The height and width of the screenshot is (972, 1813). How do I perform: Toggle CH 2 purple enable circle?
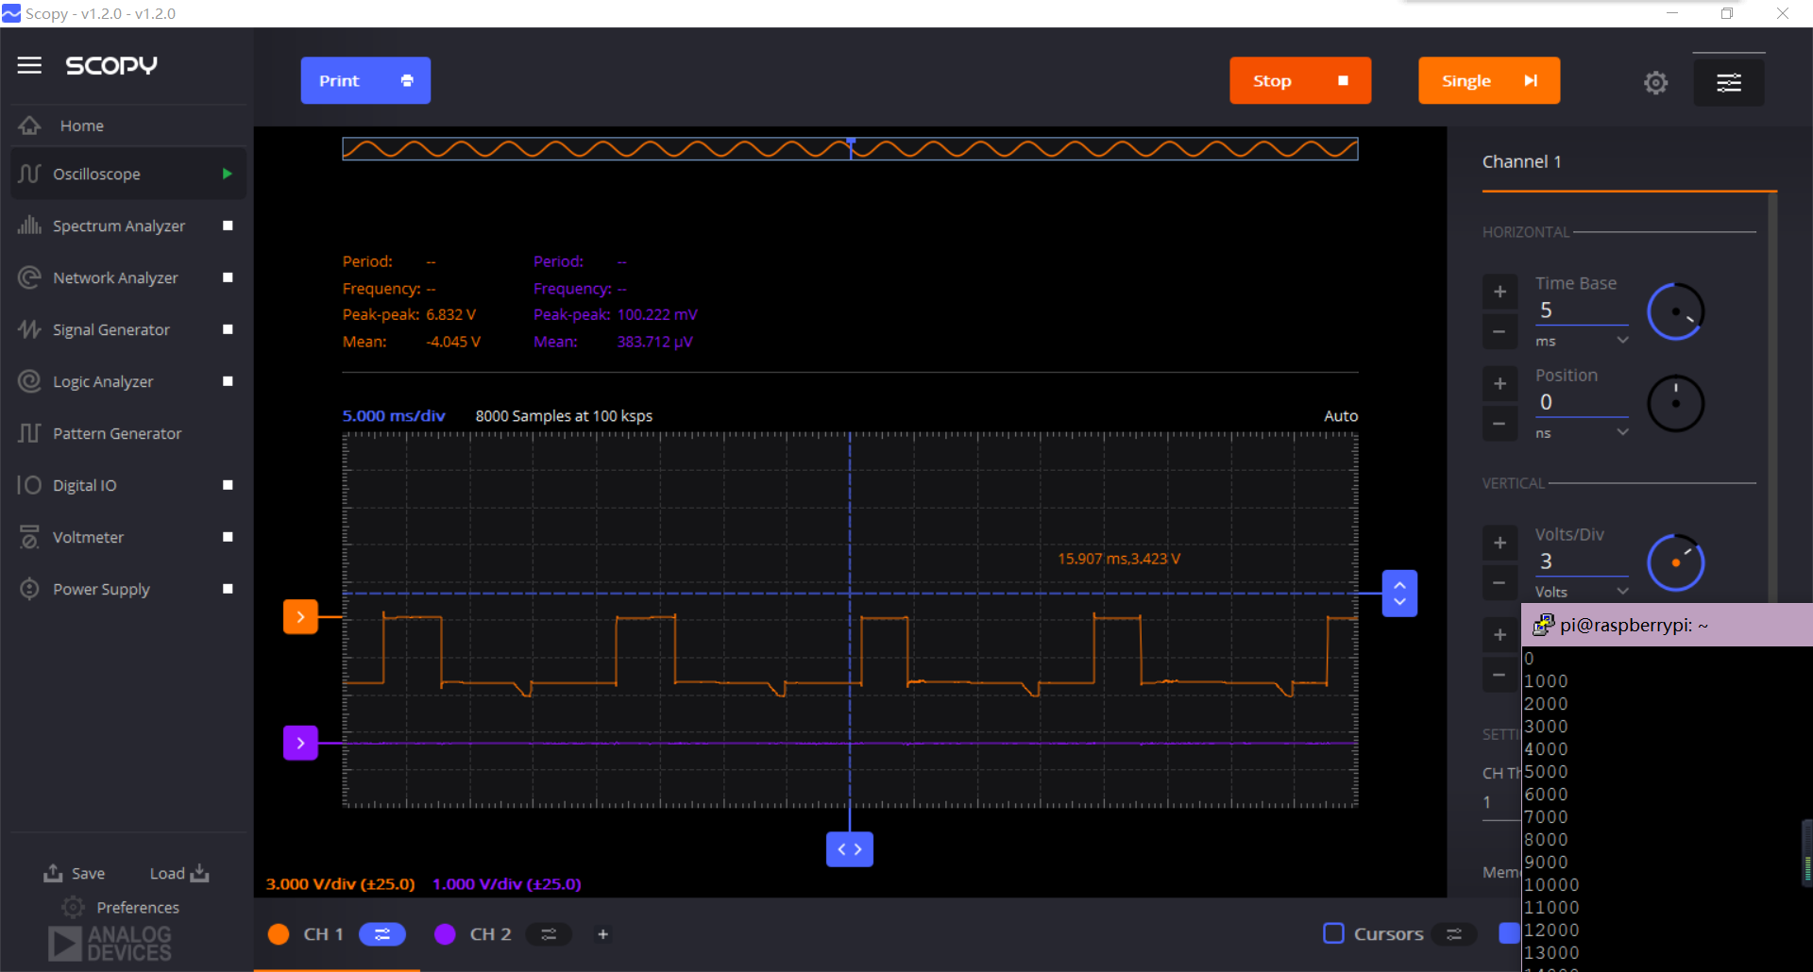tap(445, 934)
